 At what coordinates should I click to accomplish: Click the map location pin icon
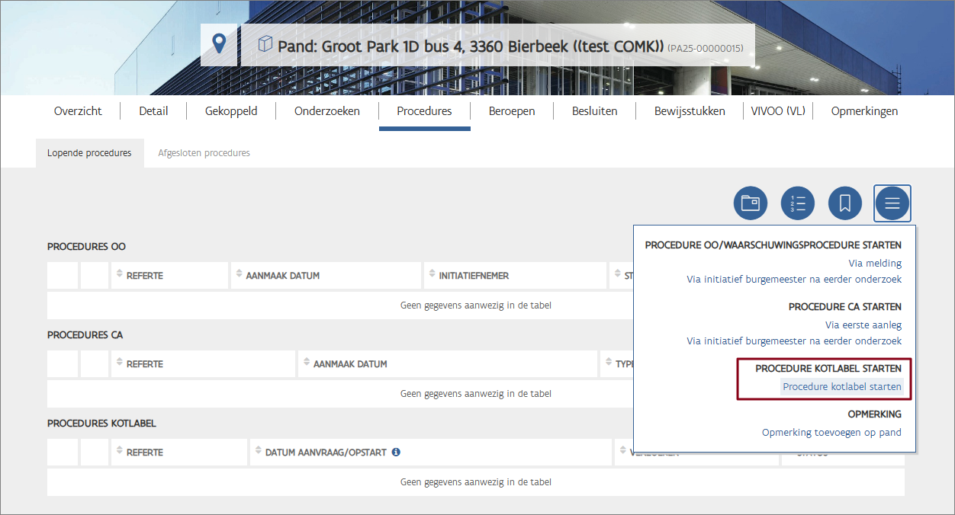pyautogui.click(x=219, y=44)
